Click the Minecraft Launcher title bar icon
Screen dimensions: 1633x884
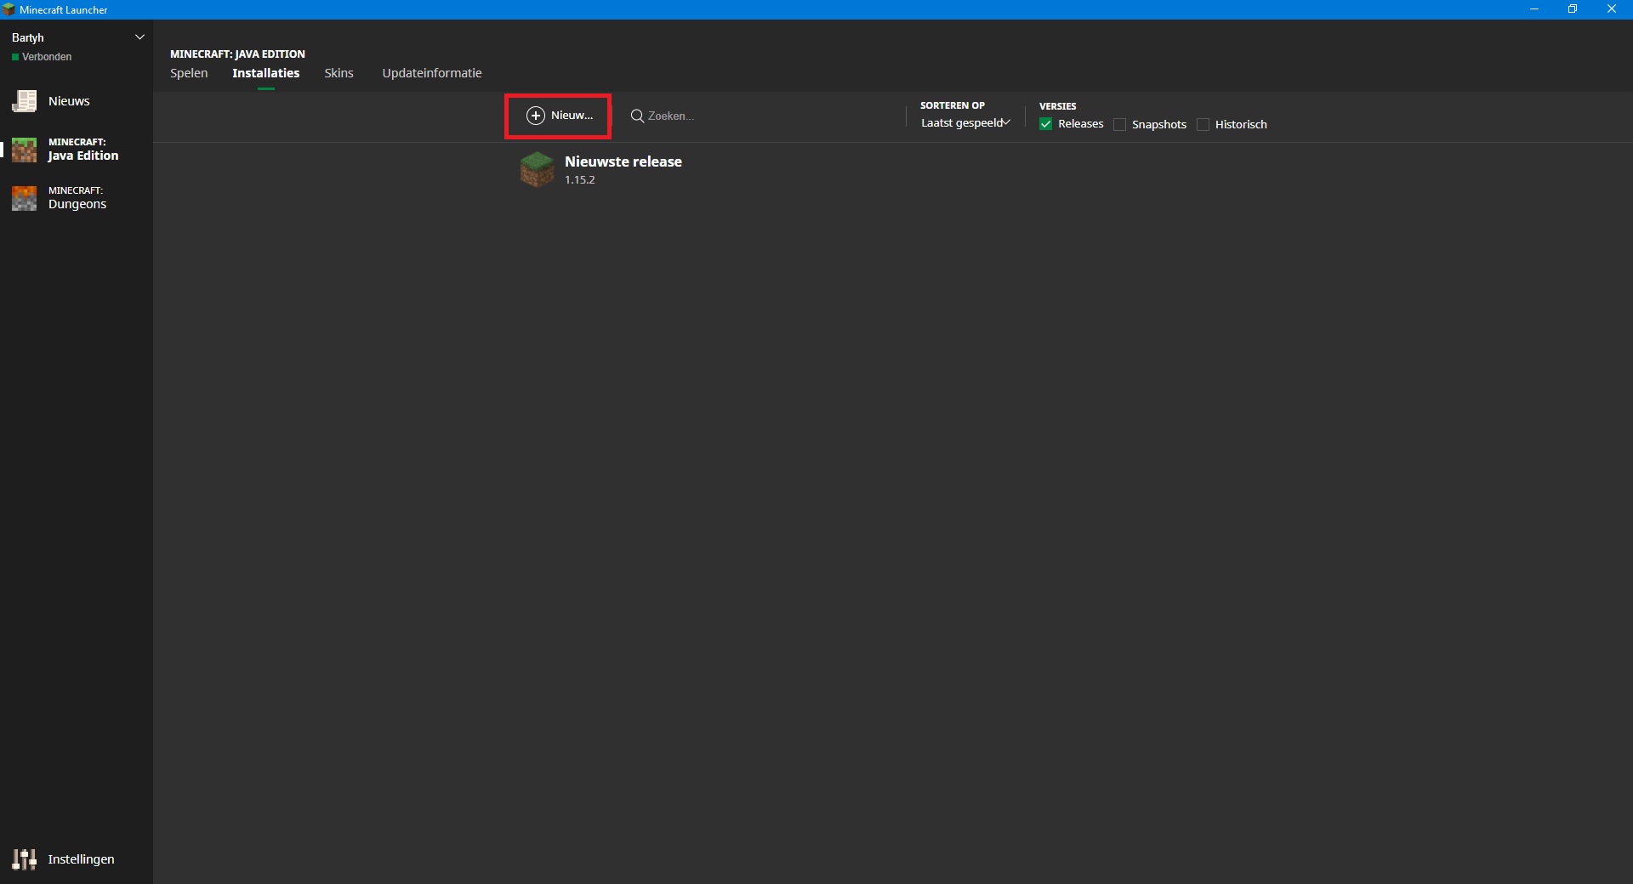tap(9, 9)
